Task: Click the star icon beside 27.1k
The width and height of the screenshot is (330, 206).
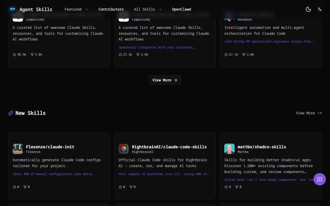Action: coord(226,55)
